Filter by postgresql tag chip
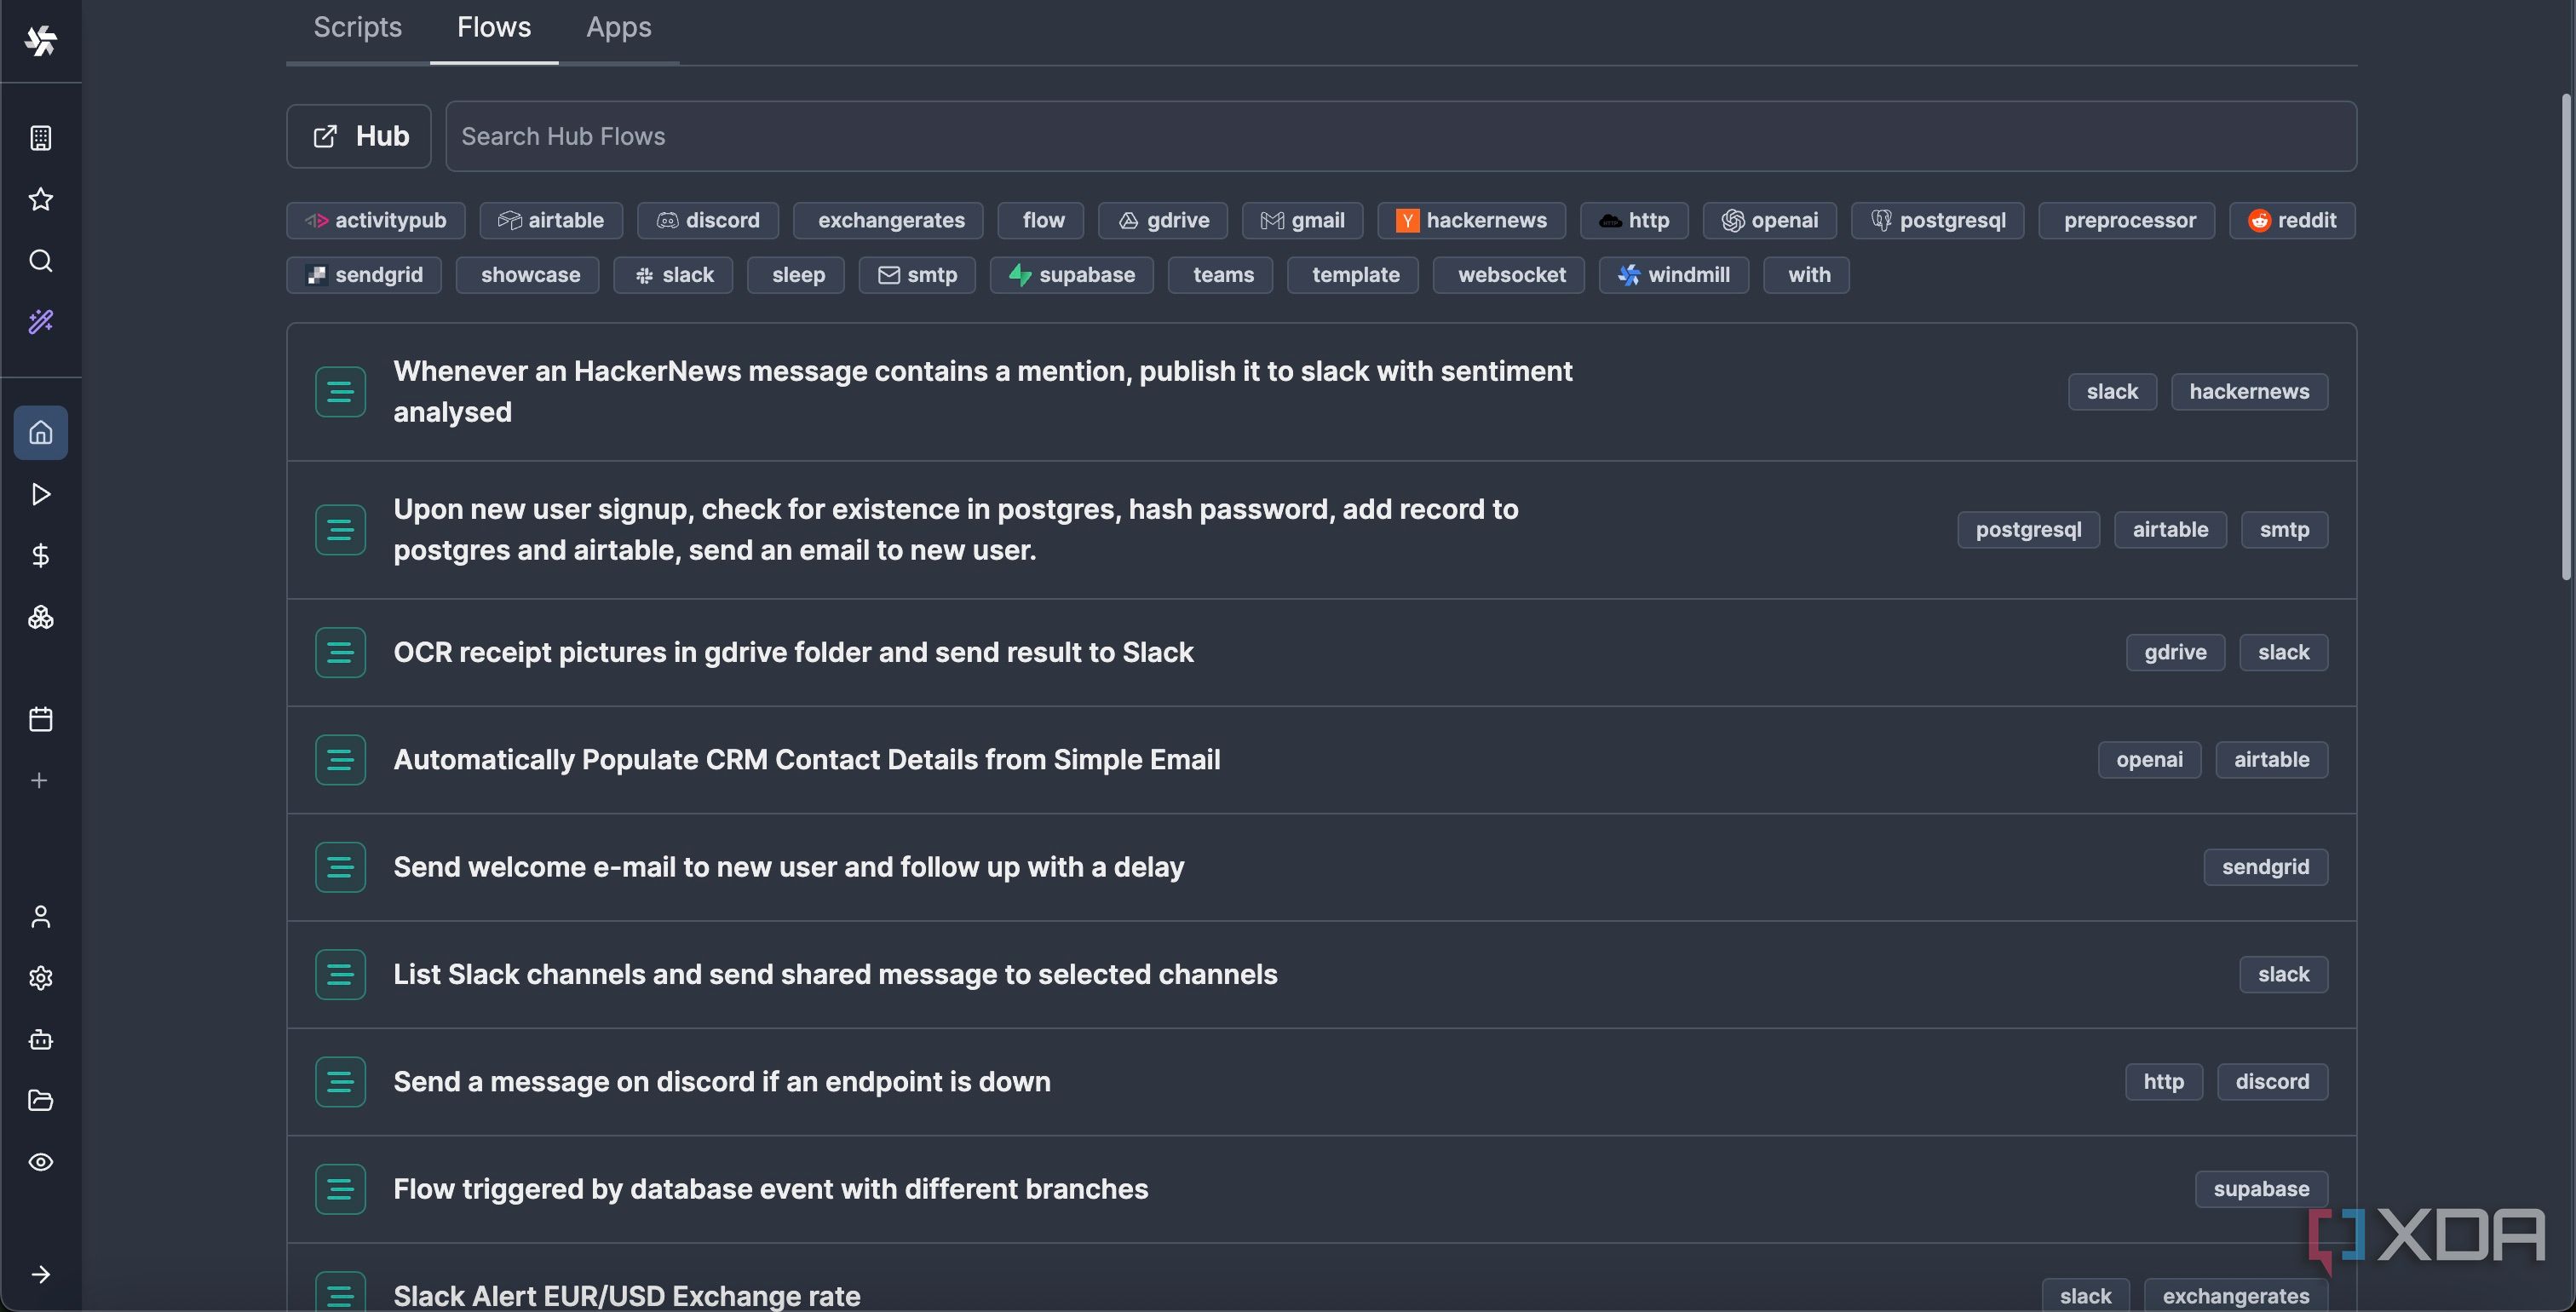2576x1312 pixels. pyautogui.click(x=1938, y=220)
